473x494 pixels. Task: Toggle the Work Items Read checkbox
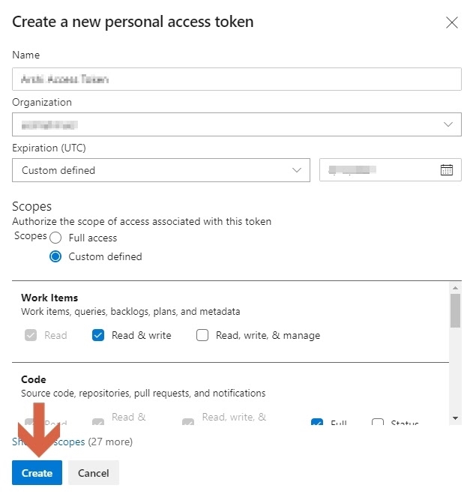(31, 335)
